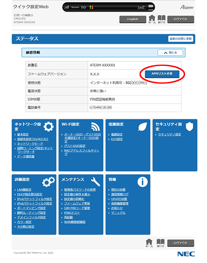The image size is (207, 263).
Task: Open the 電源設定 link under 電源設定 card
Action: [x=117, y=135]
